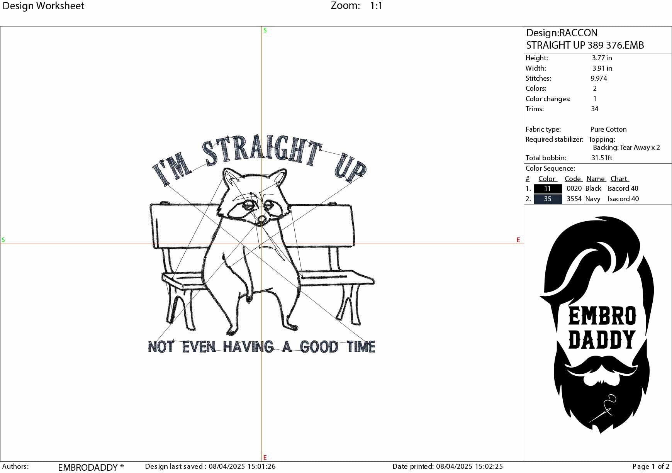Click the 'Color' column header

546,179
